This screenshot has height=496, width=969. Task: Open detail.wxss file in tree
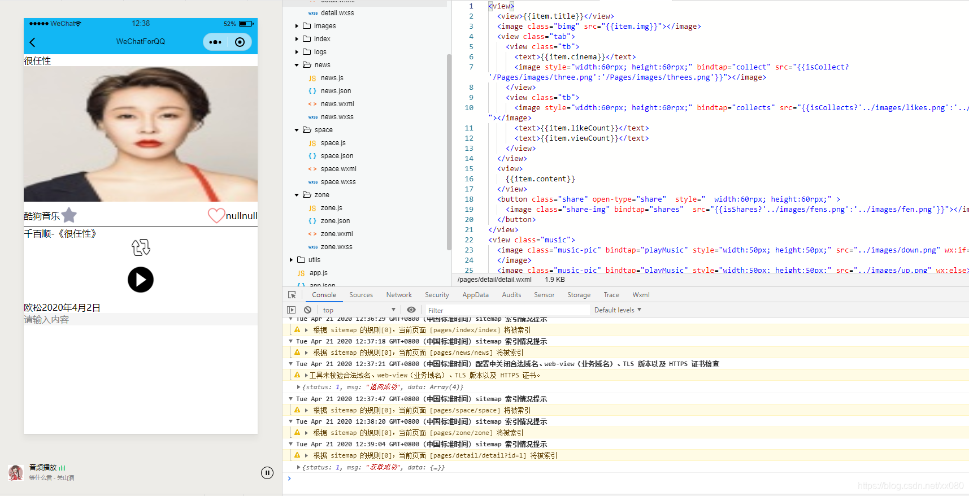pos(337,13)
